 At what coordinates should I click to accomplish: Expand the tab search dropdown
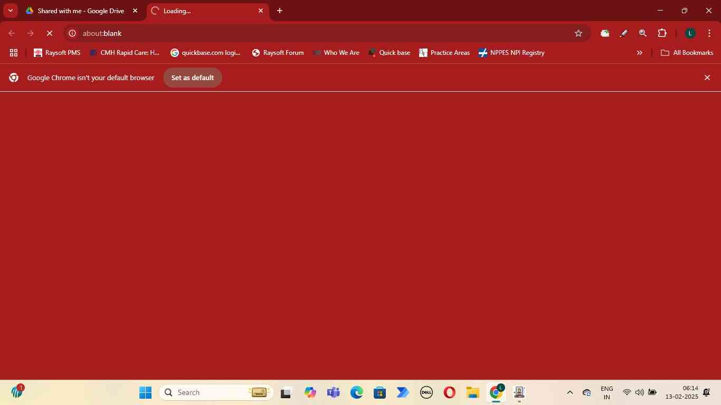coord(10,11)
